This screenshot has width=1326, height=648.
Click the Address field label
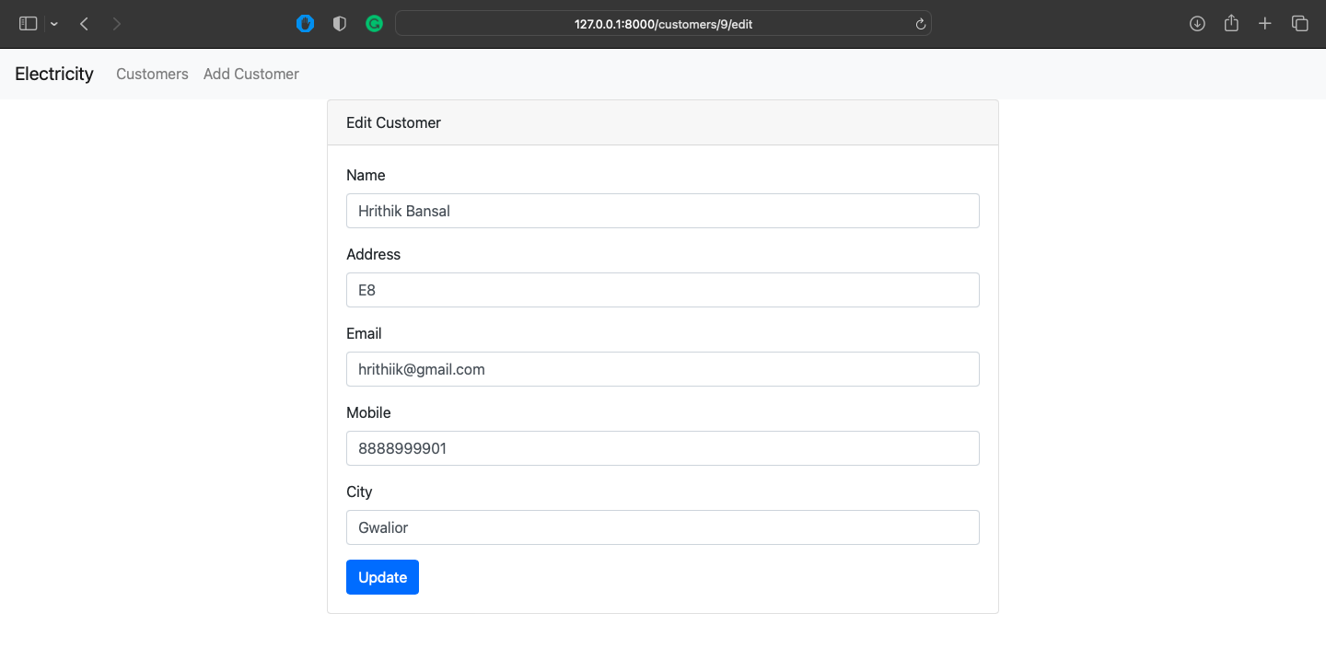point(374,254)
